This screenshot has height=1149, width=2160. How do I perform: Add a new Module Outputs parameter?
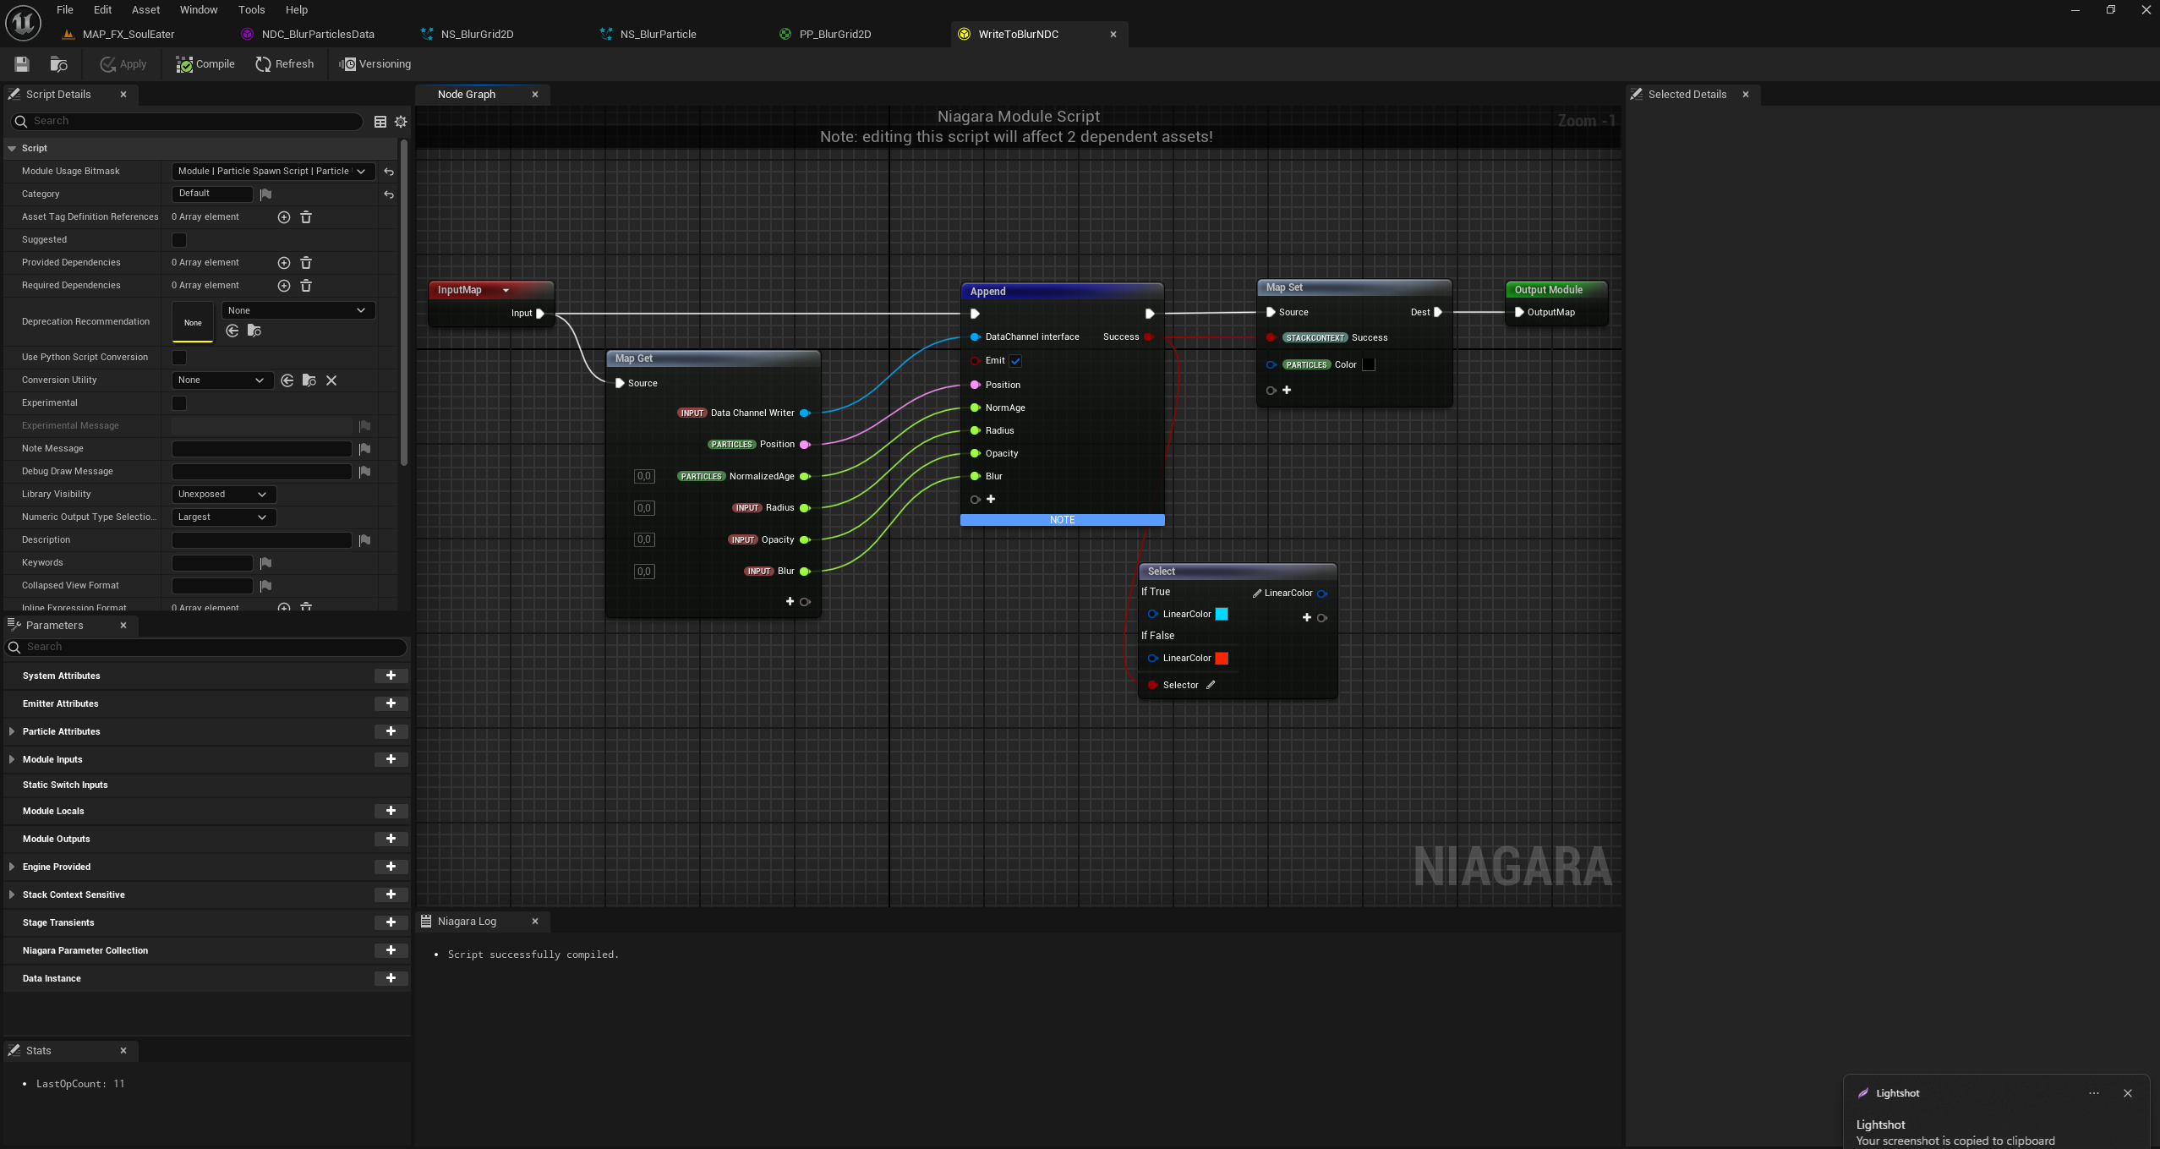coord(391,839)
